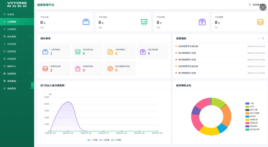Click user avatar icon in header
Image resolution: width=268 pixels, height=147 pixels.
[x=250, y=4]
